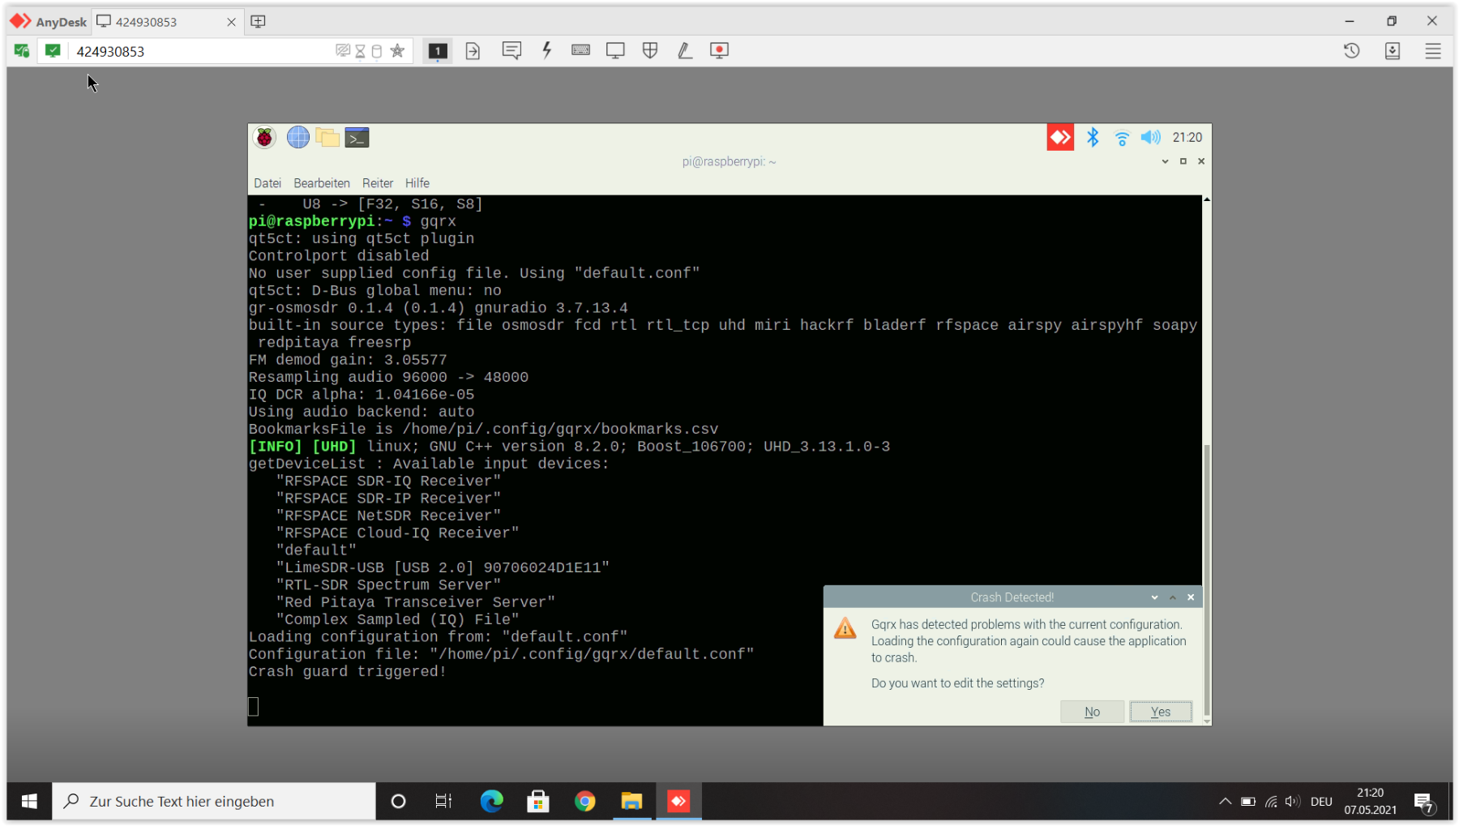This screenshot has height=826, width=1459.
Task: Open the actions lightning bolt menu
Action: (x=547, y=50)
